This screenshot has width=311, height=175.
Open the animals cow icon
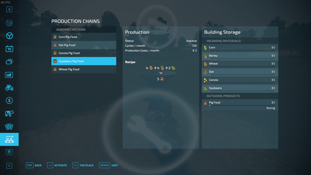coord(9,114)
